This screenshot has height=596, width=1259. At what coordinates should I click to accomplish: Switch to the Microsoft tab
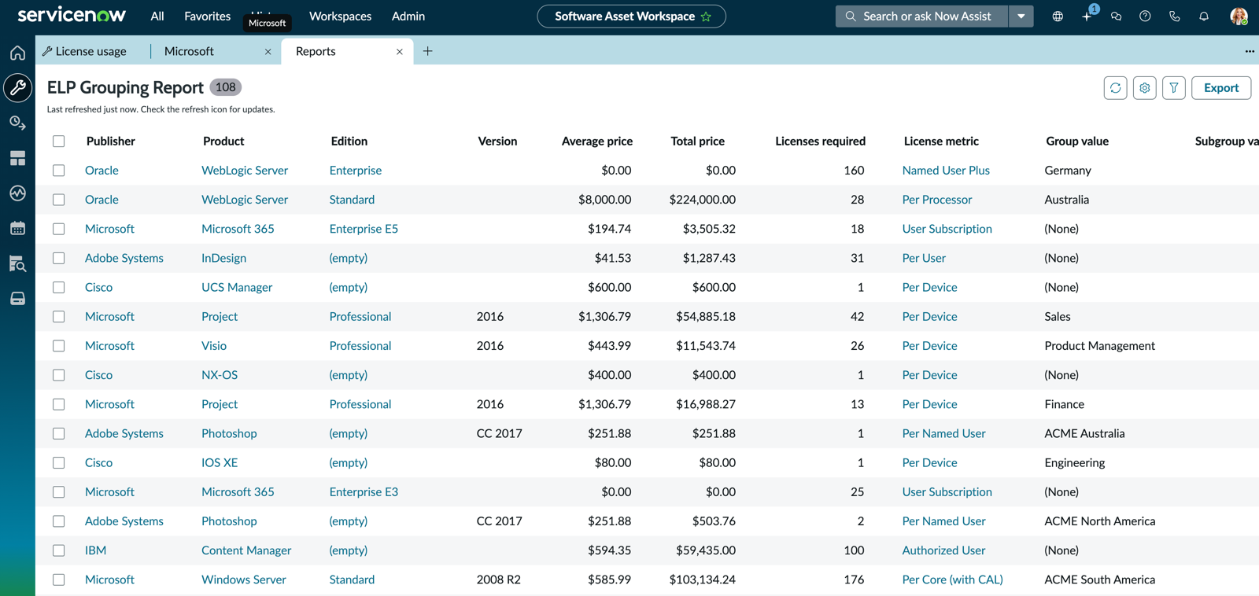coord(189,51)
